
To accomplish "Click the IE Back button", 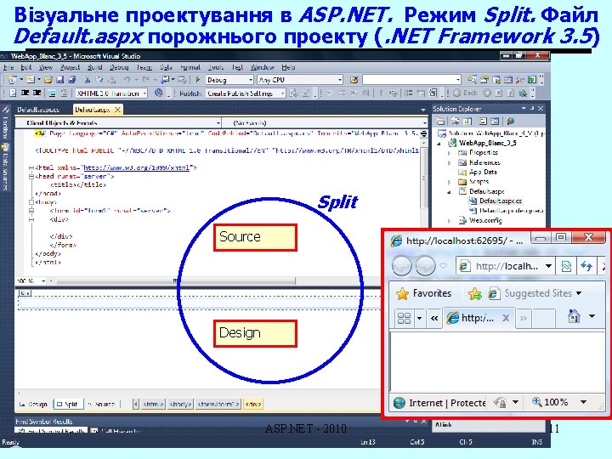I will click(x=401, y=266).
